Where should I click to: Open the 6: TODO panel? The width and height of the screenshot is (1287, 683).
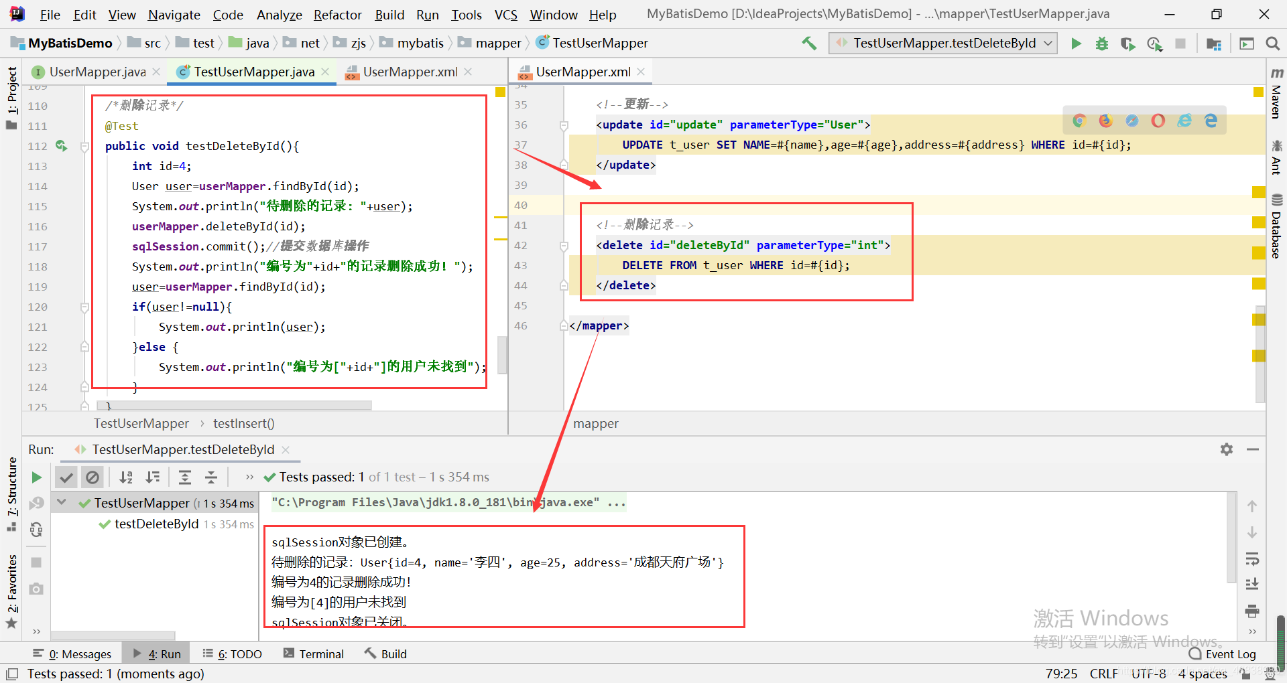point(232,654)
